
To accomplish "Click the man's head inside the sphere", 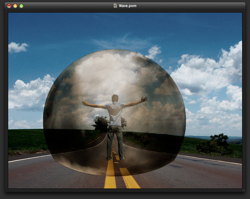I will pos(115,98).
